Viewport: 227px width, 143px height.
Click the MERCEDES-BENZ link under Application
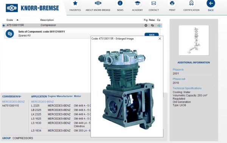42,102
